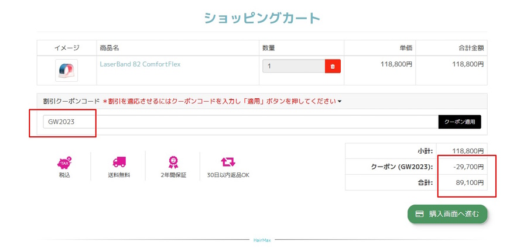Screen dimensions: 527x252
Task: Proceed with the 購入画面へ進む button
Action: click(447, 214)
